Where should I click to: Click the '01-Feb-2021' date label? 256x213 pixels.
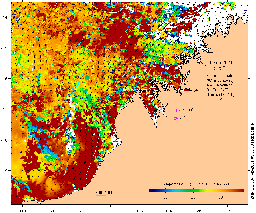pos(219,63)
